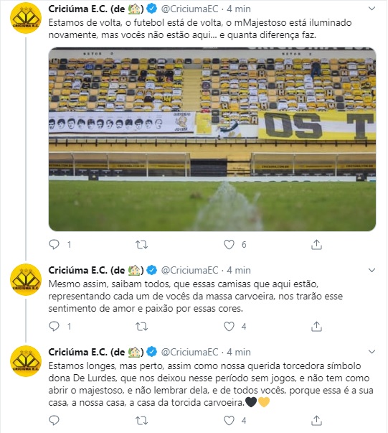The height and width of the screenshot is (433, 388).
Task: Share the 'Estamos longes' tweet
Action: pyautogui.click(x=316, y=421)
